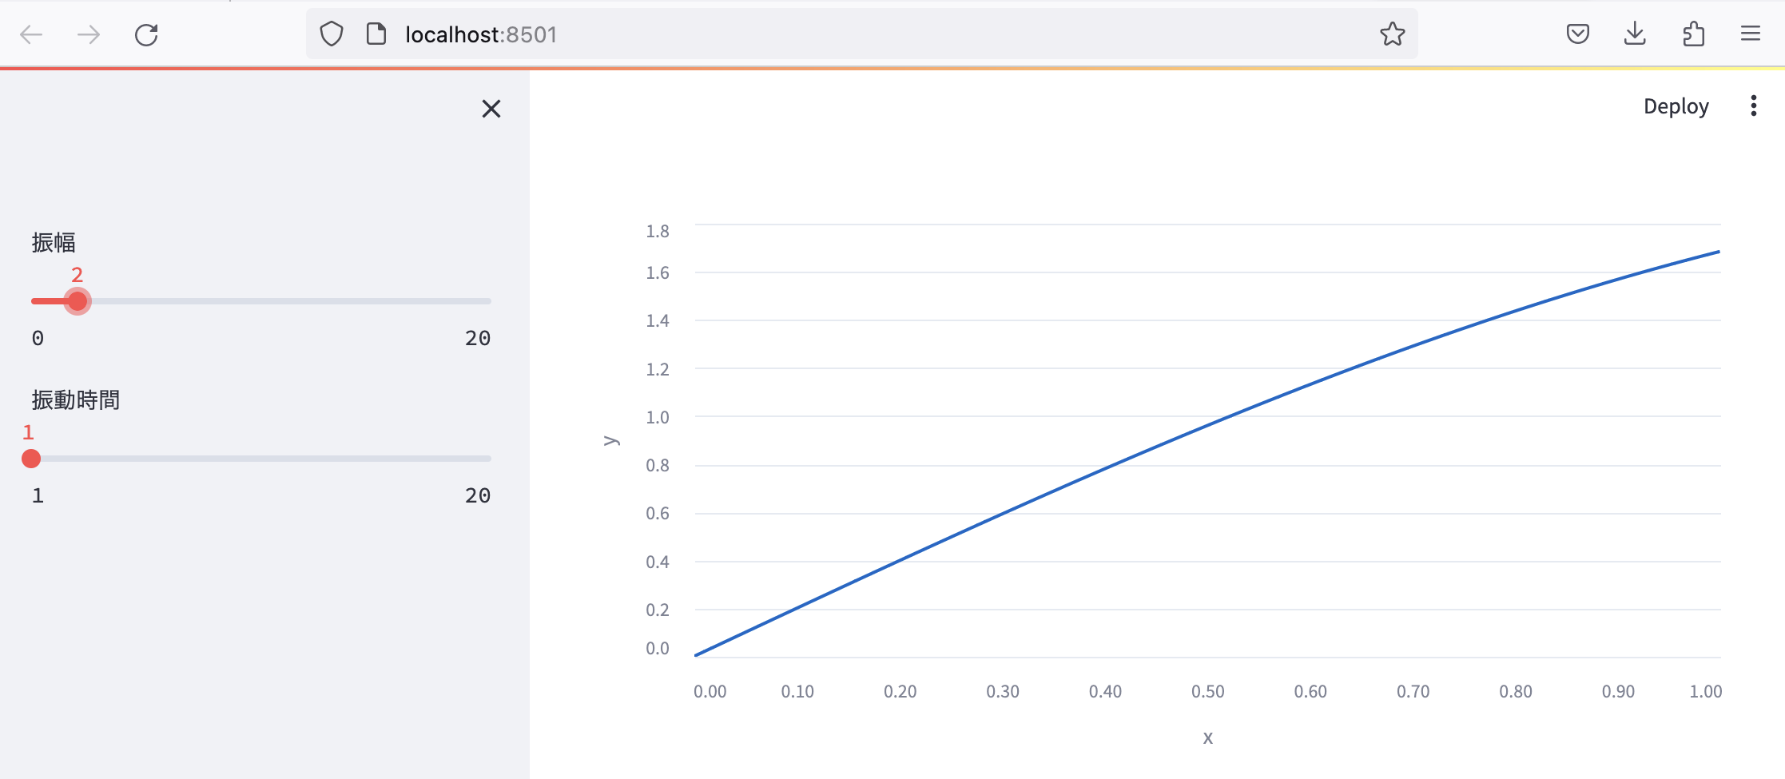Screen dimensions: 1785x779
Task: Click the 振動時間 slider handle at 1
Action: [31, 459]
